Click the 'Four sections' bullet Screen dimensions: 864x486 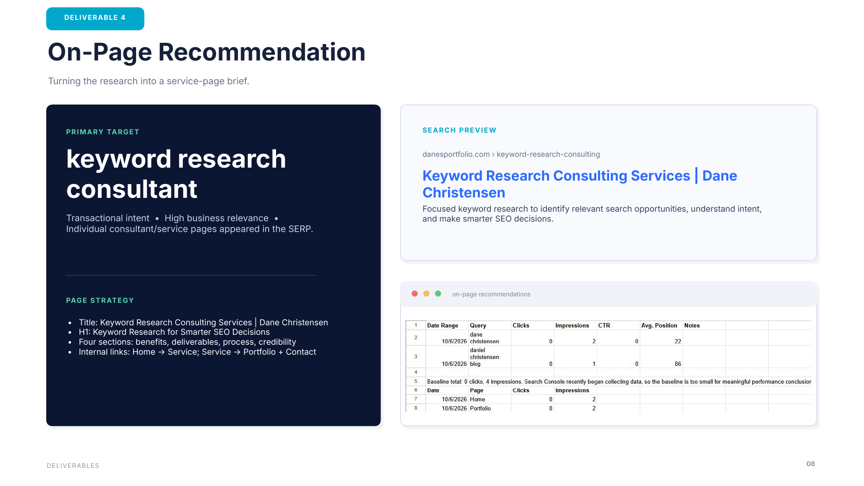pos(187,342)
